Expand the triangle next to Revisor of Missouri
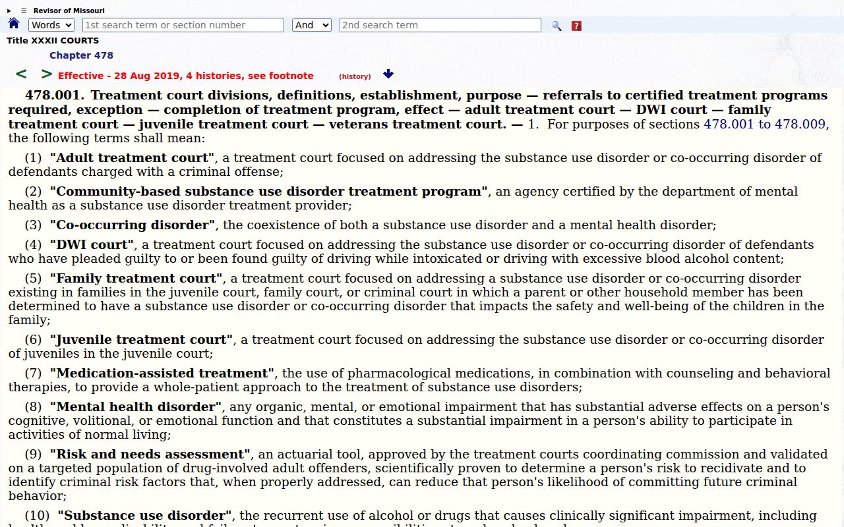This screenshot has height=527, width=844. pos(9,11)
